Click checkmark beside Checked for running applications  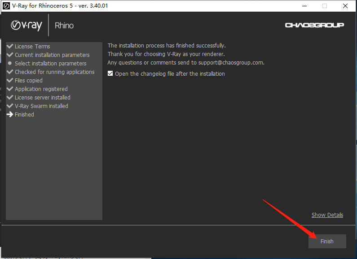10,72
